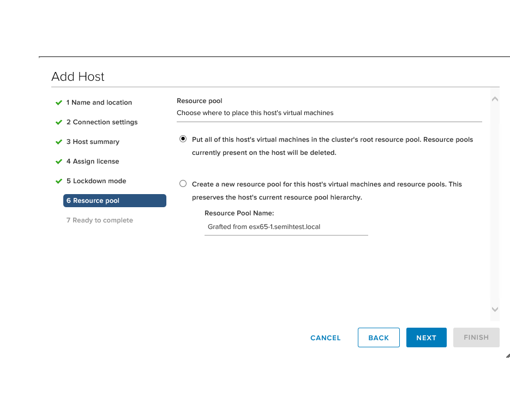Viewport: 510px width, 416px height.
Task: Click the resize handle at dialog corner
Action: tap(507, 355)
